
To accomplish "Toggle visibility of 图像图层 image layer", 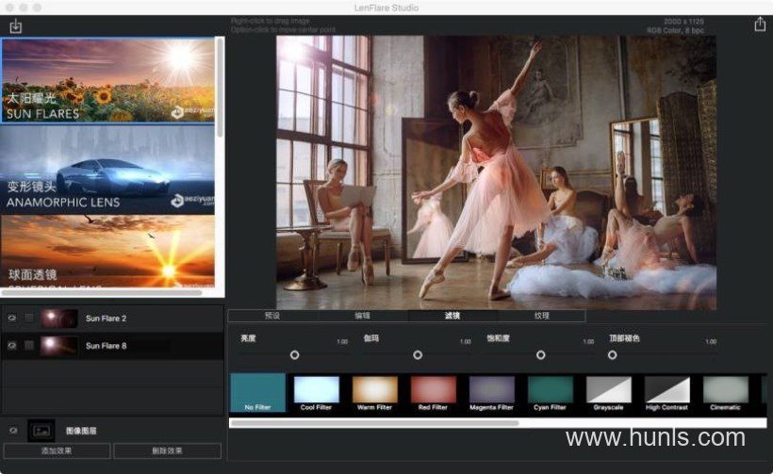I will click(x=13, y=431).
